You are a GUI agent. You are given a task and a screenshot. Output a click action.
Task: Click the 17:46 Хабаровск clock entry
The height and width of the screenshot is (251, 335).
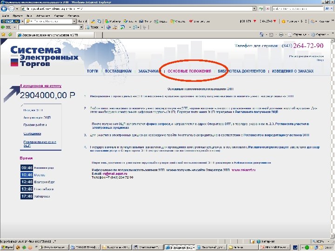coord(35,196)
